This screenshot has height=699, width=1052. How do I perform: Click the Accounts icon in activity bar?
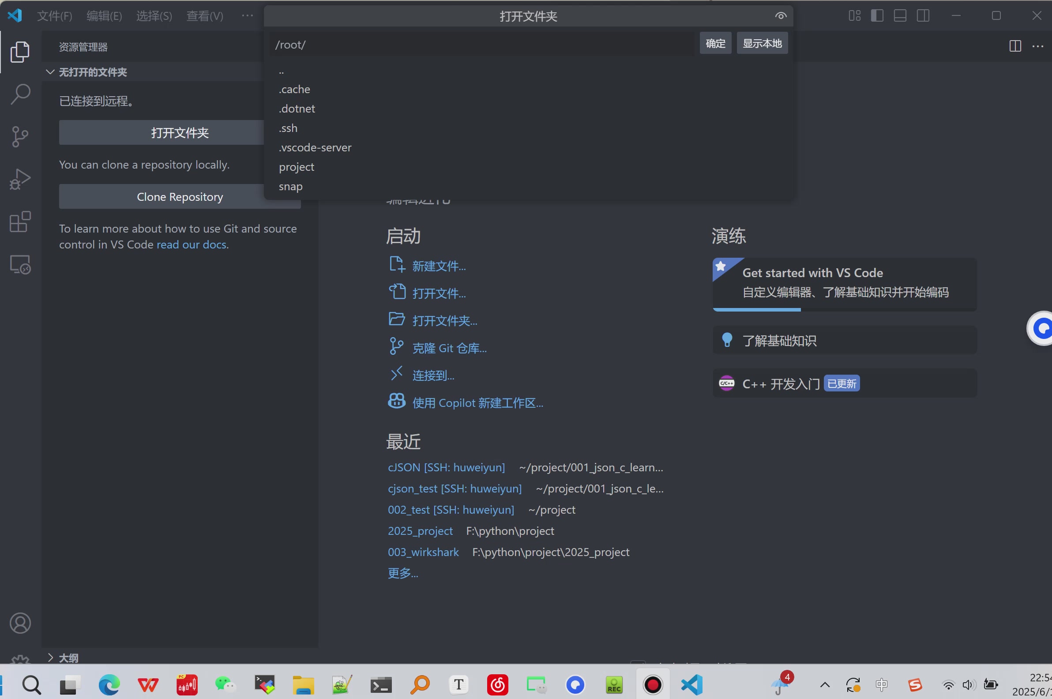click(20, 623)
